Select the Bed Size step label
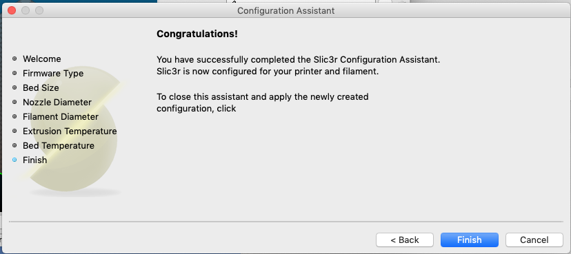 point(41,88)
